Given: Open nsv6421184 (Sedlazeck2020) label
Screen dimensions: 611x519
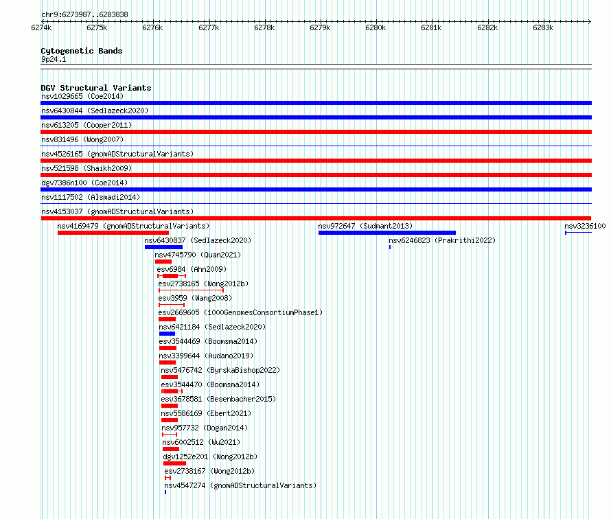Looking at the screenshot, I should 212,327.
